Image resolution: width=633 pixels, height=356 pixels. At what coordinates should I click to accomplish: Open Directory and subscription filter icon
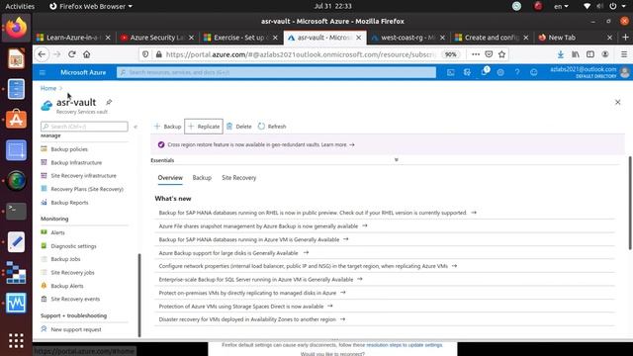point(467,72)
